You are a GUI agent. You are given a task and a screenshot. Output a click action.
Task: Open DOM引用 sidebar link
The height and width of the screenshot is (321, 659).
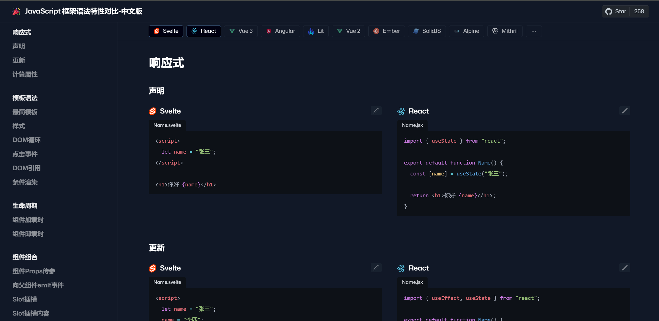point(27,168)
